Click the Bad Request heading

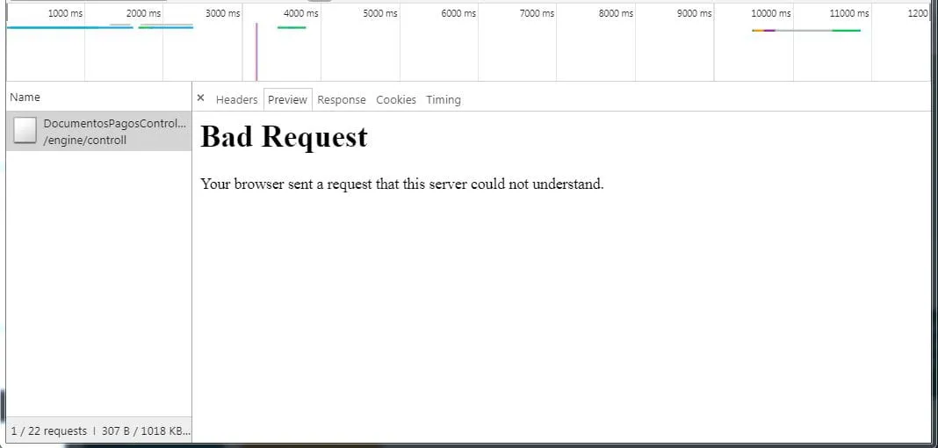tap(284, 137)
